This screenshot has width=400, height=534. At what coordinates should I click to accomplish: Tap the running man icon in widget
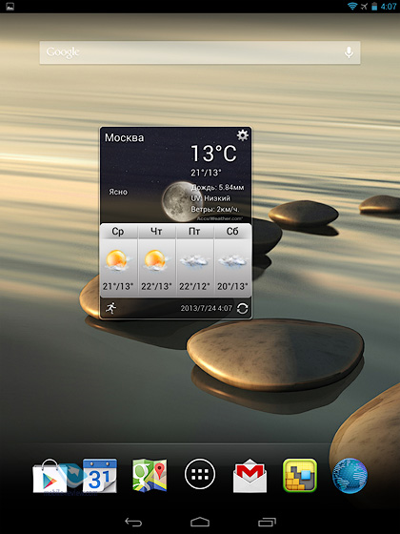(x=110, y=308)
